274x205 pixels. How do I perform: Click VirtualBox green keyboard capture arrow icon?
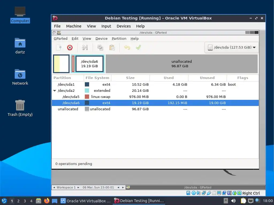pos(239,193)
